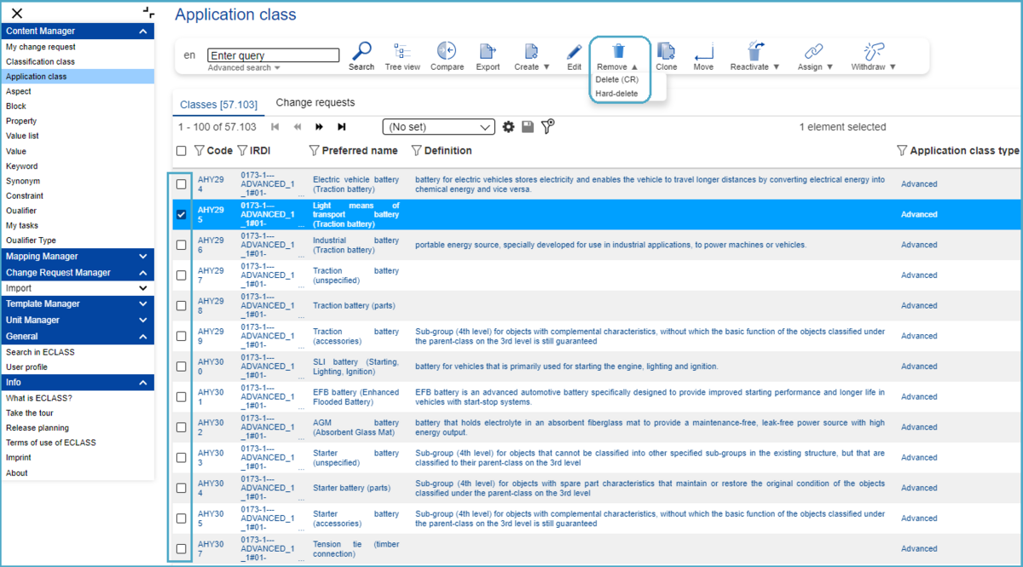Open Classification class in sidebar

point(40,62)
